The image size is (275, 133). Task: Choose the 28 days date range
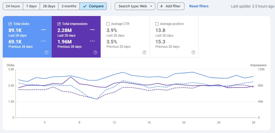[x=49, y=6]
